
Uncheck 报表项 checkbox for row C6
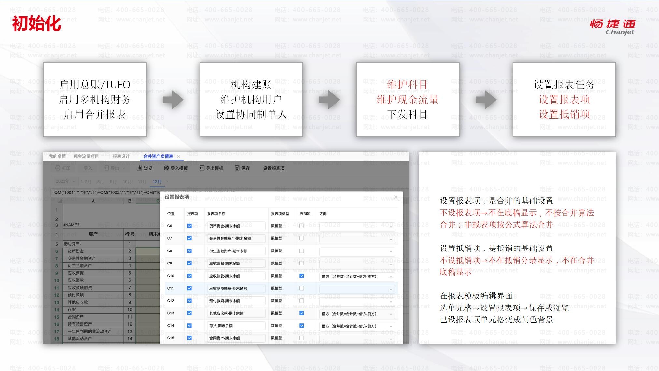pos(189,226)
